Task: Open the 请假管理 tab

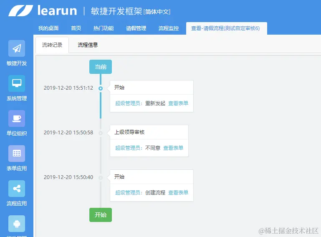Action: pos(136,28)
